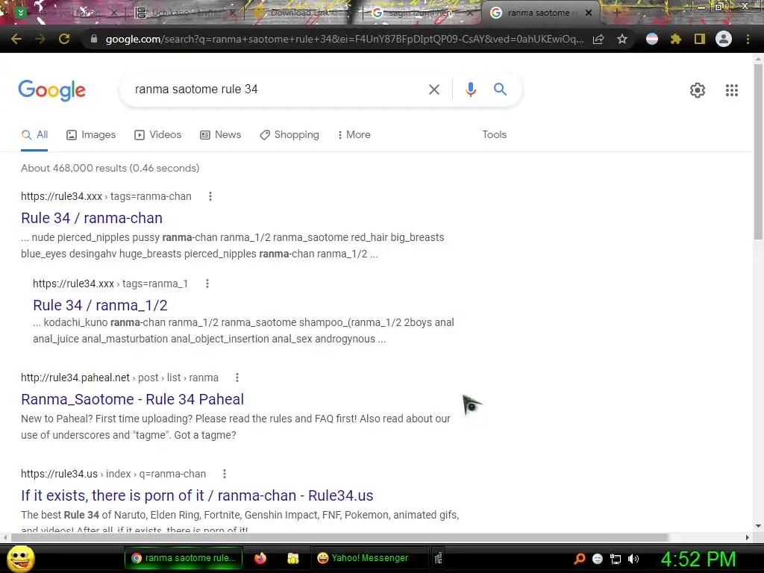764x573 pixels.
Task: Click the results count text 'About 468,000 results'
Action: (110, 168)
